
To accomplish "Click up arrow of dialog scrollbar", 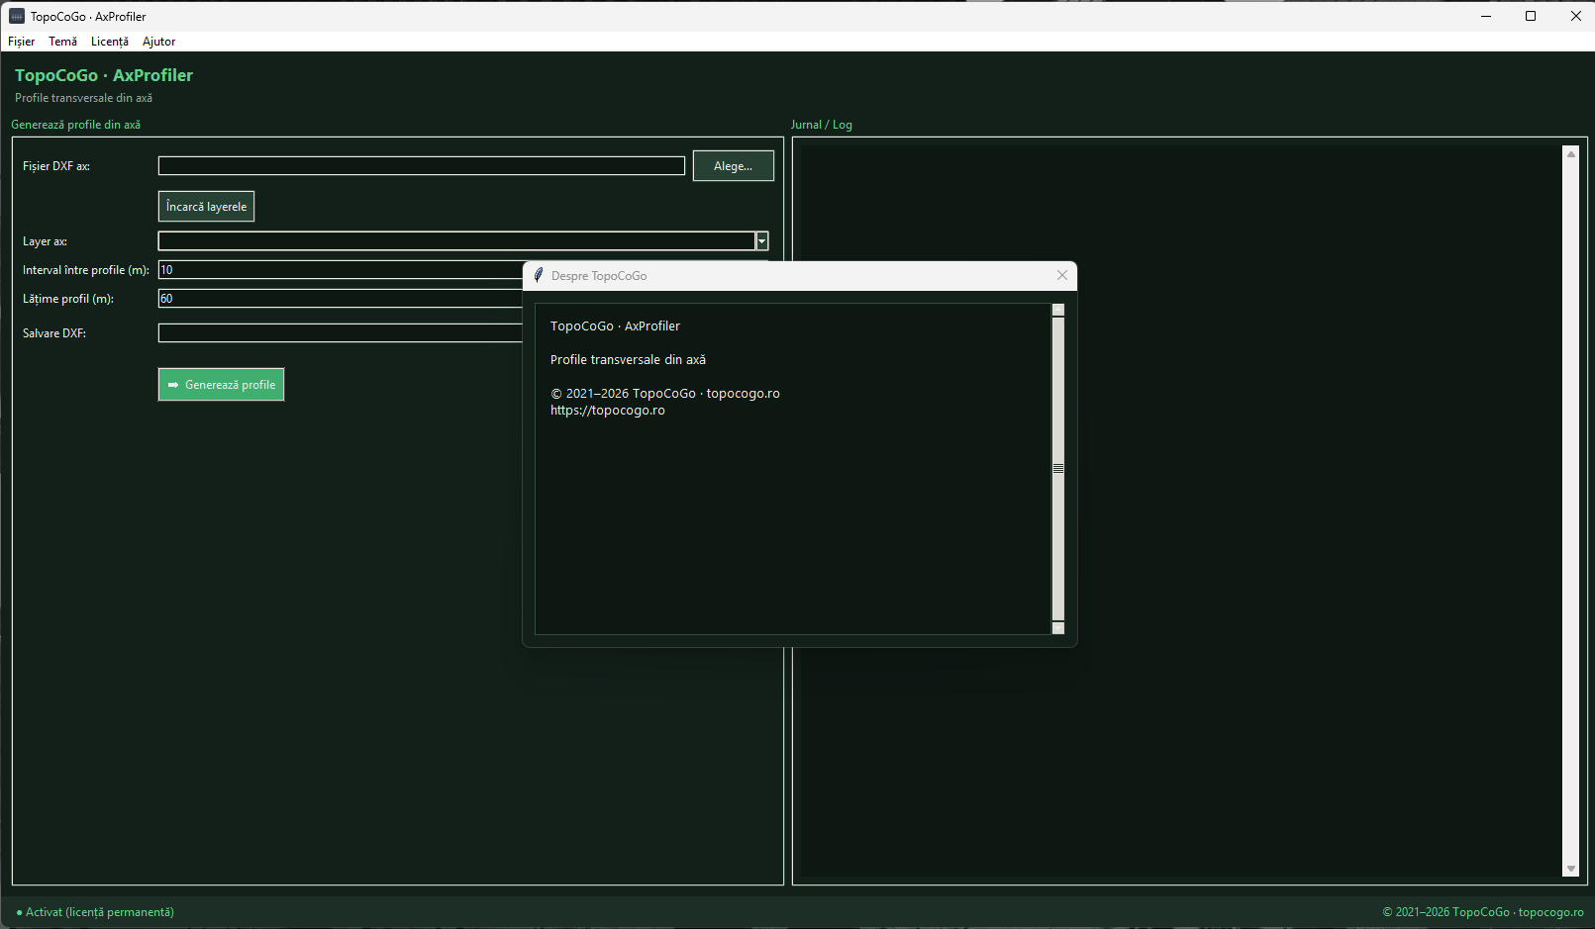I will click(1057, 310).
